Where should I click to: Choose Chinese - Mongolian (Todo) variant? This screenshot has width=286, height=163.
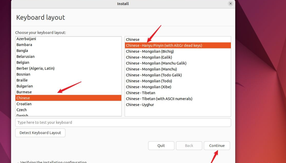pyautogui.click(x=178, y=81)
